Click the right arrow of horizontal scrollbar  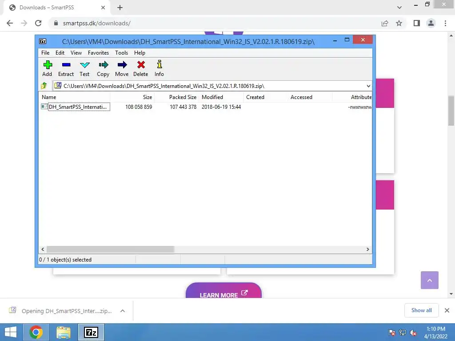(367, 249)
